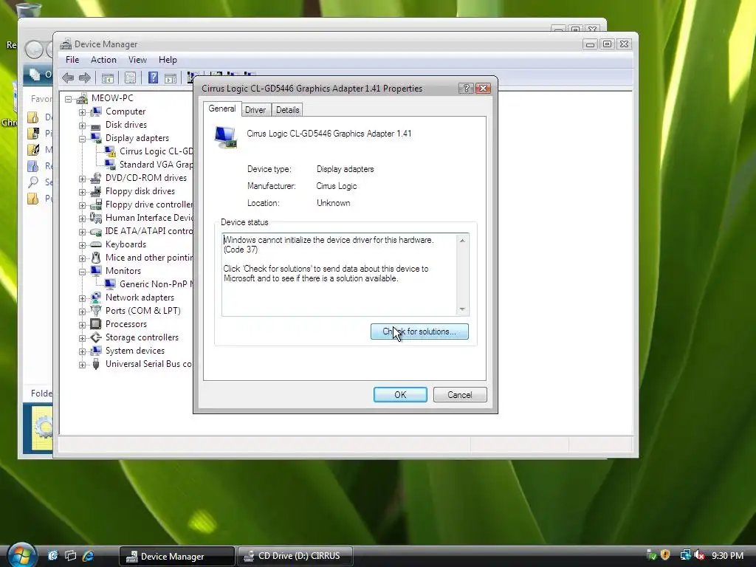This screenshot has height=567, width=756.
Task: Click the DVD/CD-ROM drives category icon
Action: click(x=96, y=178)
